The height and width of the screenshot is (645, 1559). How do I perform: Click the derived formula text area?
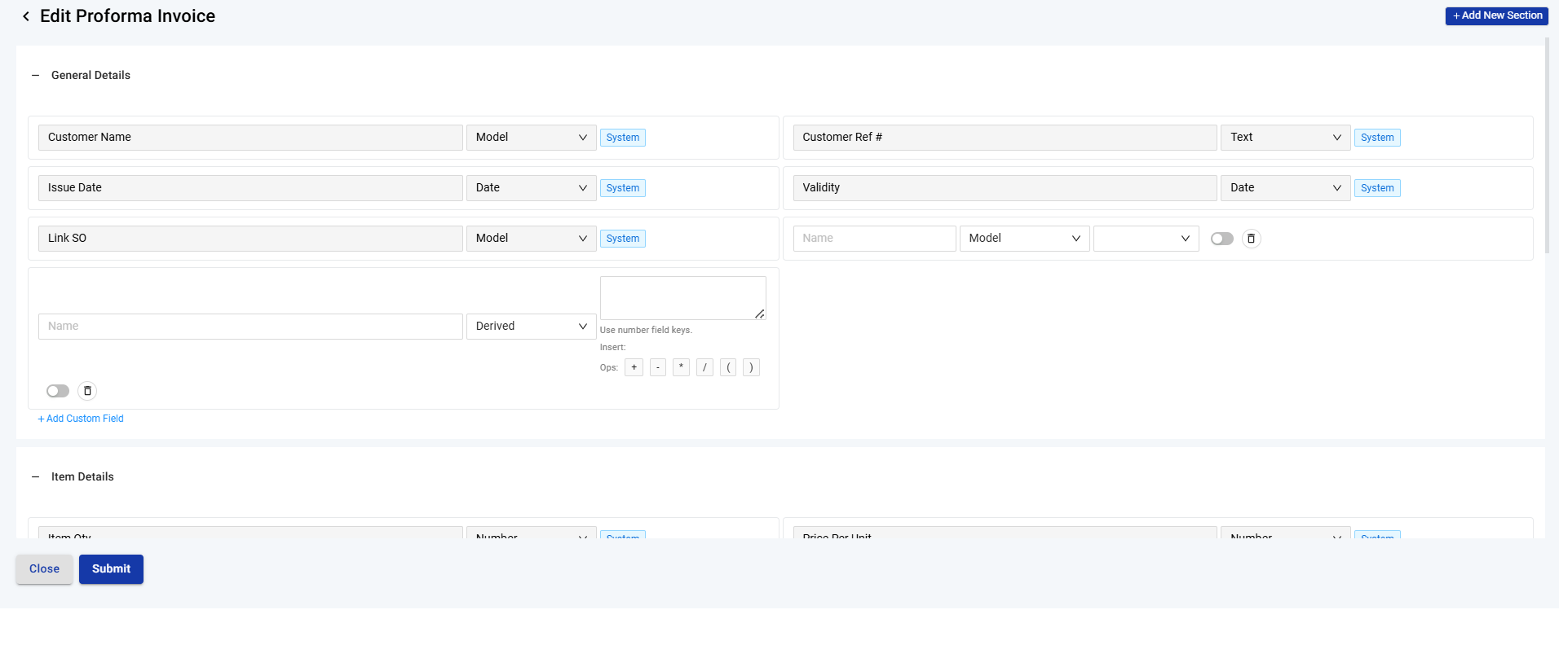tap(682, 298)
